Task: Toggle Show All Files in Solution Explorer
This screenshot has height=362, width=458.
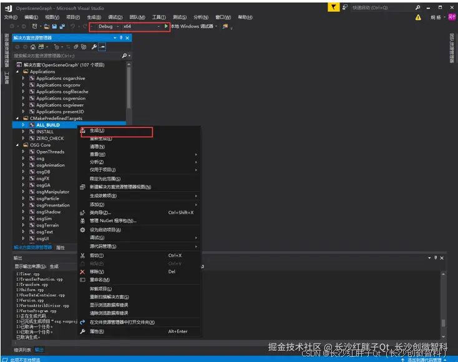Action: [84, 47]
